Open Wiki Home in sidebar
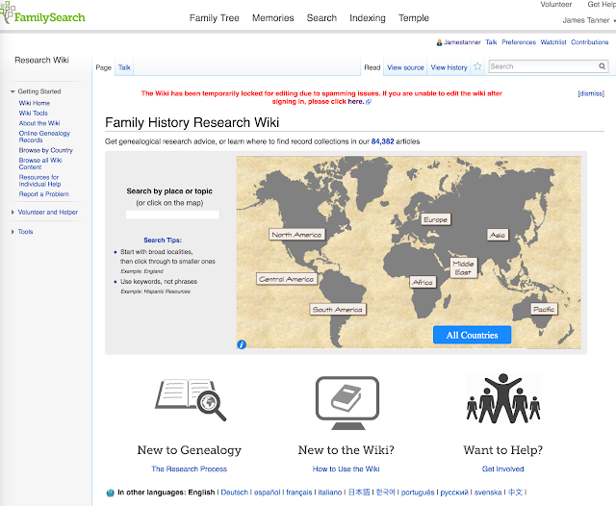 [35, 103]
